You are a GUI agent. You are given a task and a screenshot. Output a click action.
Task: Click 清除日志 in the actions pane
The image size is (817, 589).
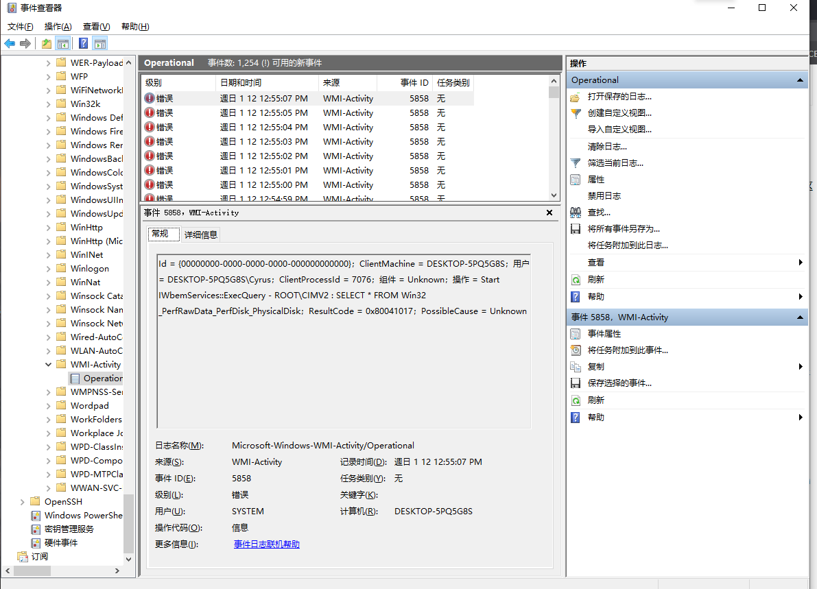point(607,147)
